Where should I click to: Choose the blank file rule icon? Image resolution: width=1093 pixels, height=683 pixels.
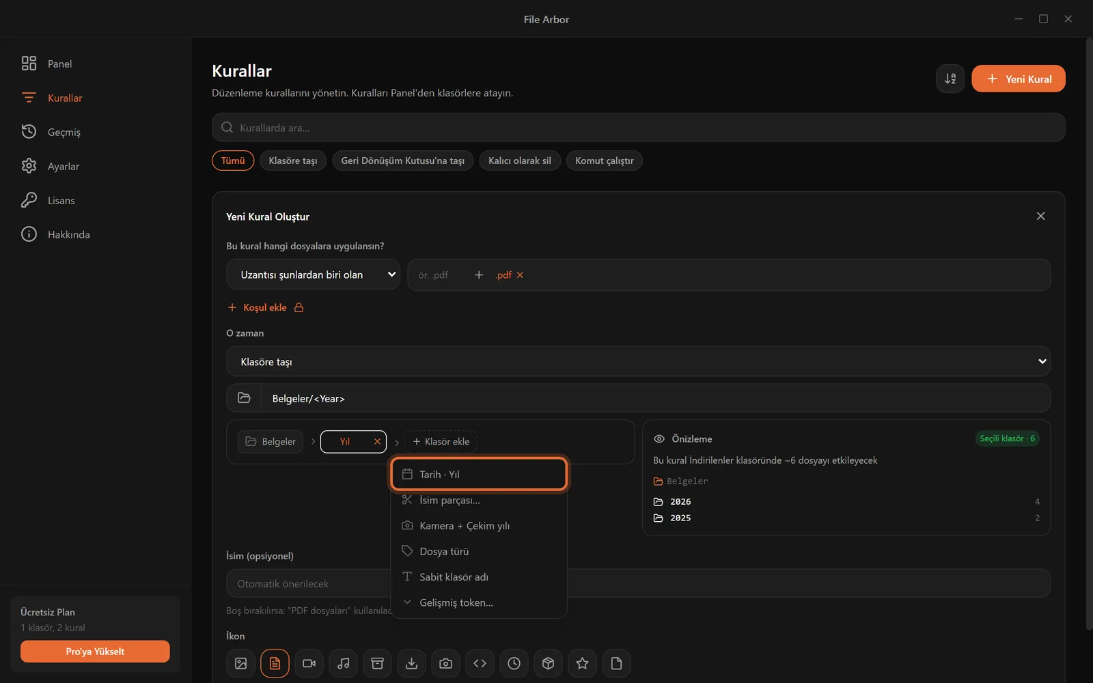616,663
